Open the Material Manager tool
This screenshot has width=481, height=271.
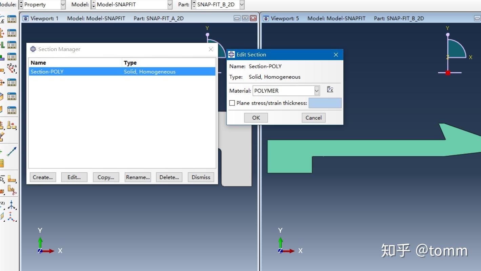tap(12, 19)
